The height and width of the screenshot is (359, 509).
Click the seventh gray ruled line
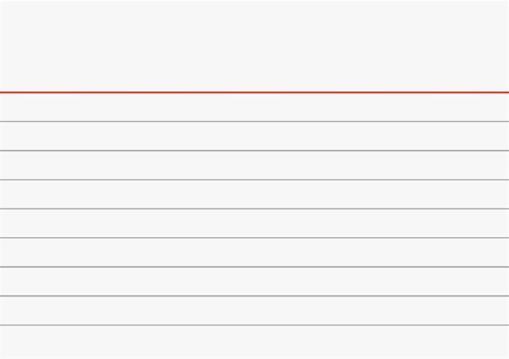tap(254, 296)
